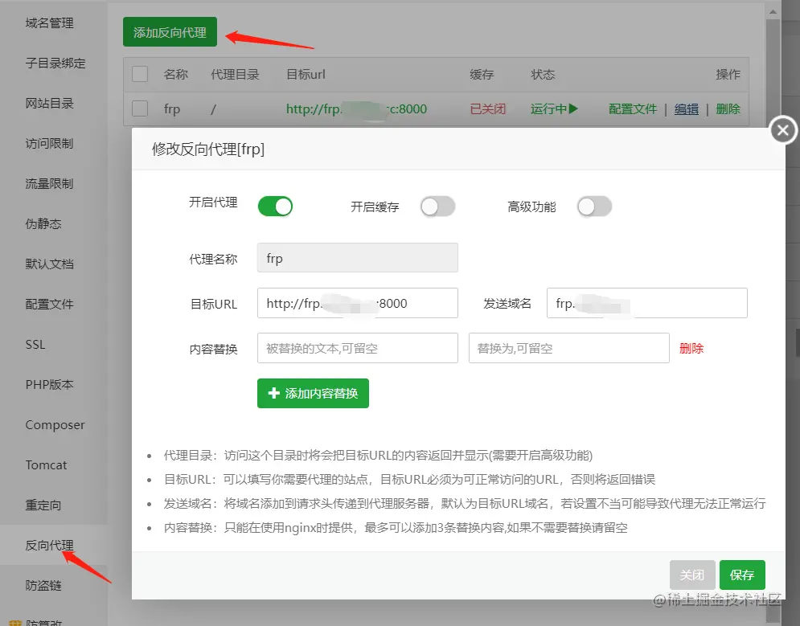
Task: Select 伪静态 sidebar item
Action: [43, 223]
